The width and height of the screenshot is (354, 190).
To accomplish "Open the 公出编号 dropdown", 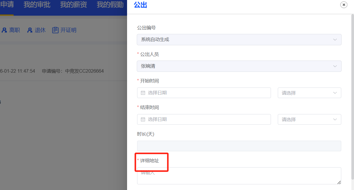I will [x=239, y=40].
